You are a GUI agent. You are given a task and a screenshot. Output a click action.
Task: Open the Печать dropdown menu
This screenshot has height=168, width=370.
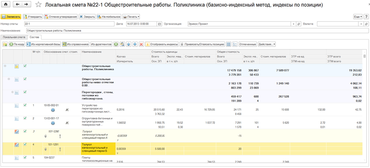131,17
